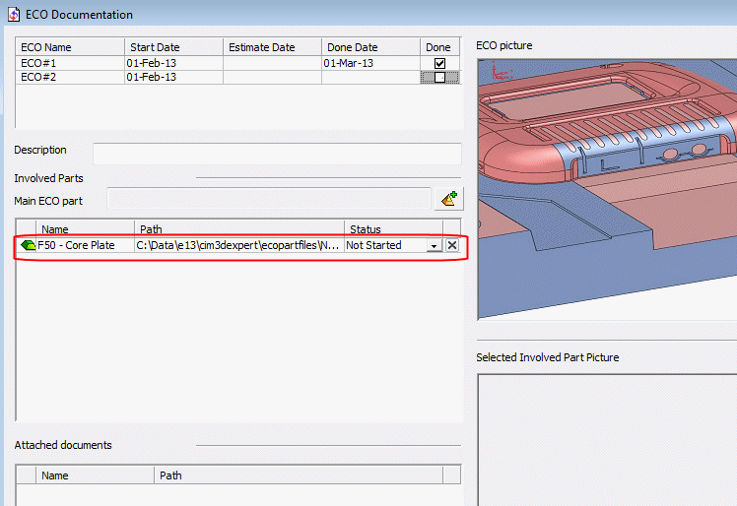
Task: Click the Description input field
Action: [x=277, y=154]
